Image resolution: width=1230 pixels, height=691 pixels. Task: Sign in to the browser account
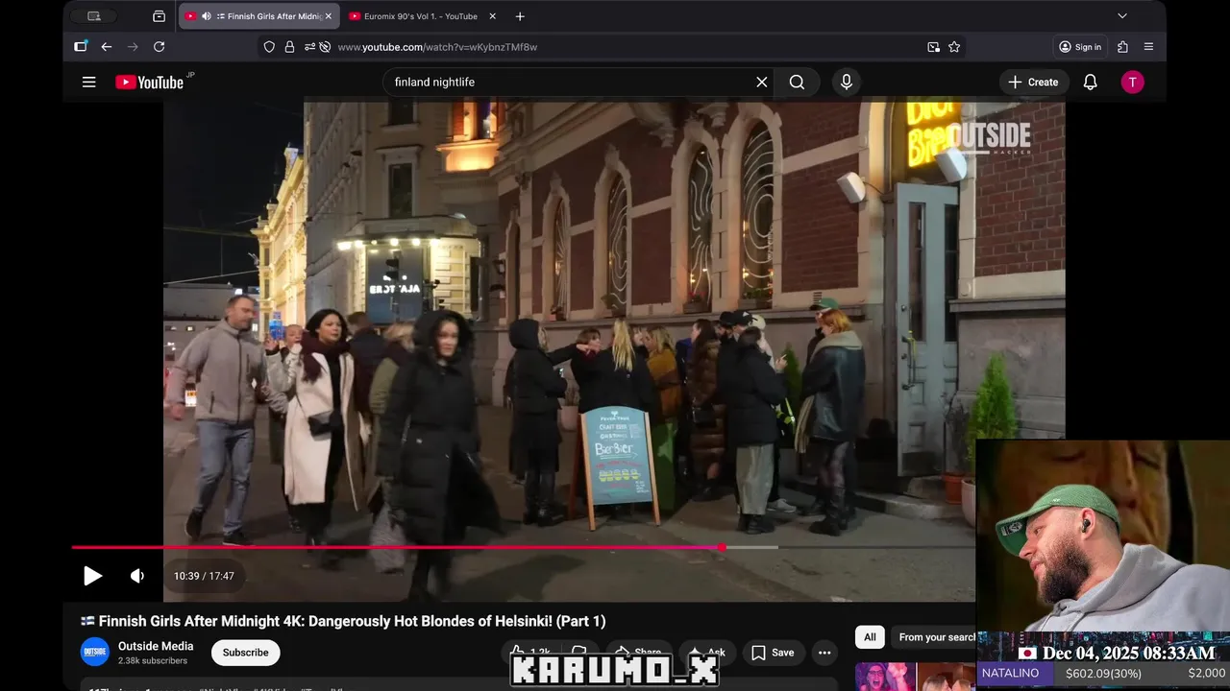1080,47
